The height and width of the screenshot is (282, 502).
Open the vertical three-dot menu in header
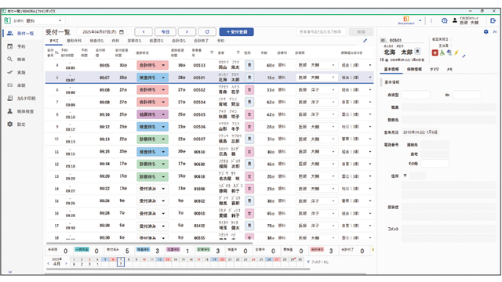tap(431, 21)
